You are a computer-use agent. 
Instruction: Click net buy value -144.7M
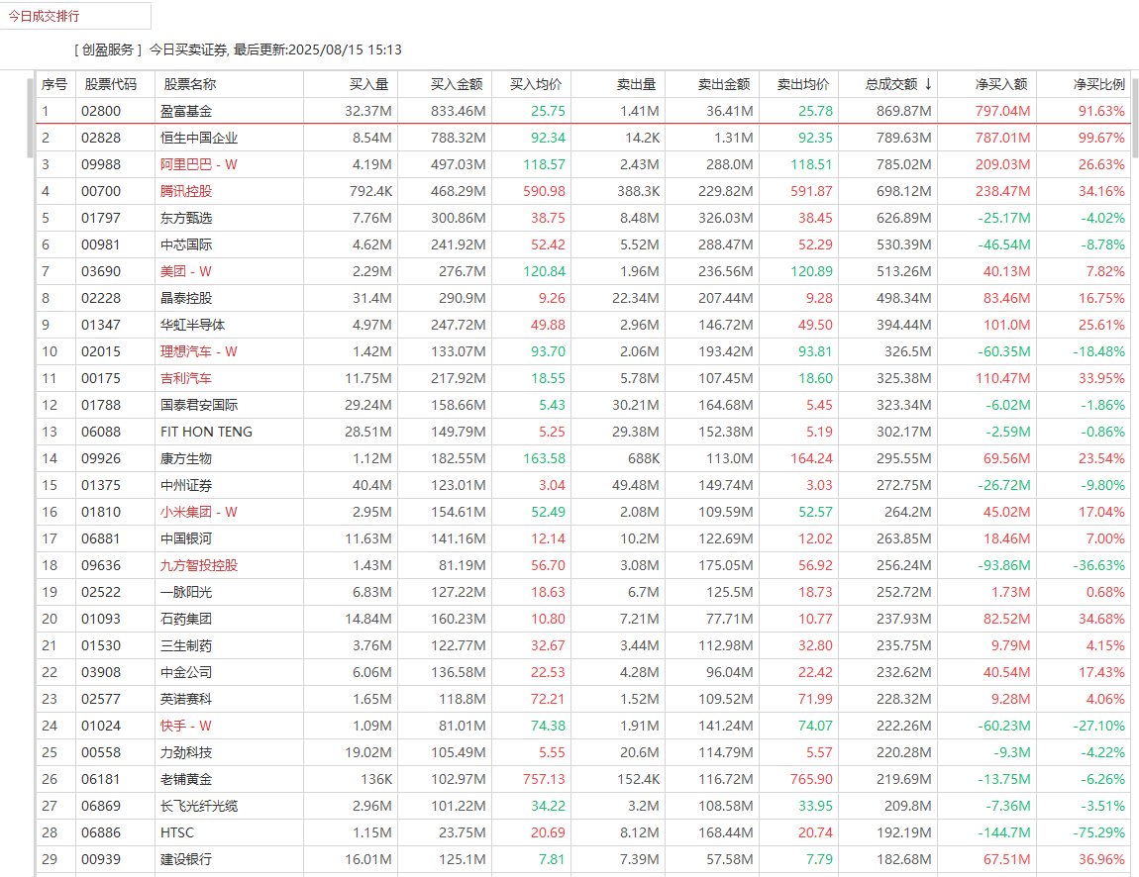(1004, 832)
